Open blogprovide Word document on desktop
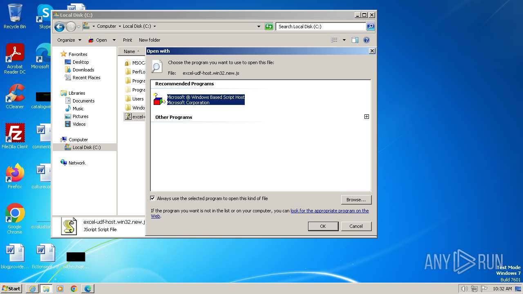Screen dimensions: 523x294 15,256
